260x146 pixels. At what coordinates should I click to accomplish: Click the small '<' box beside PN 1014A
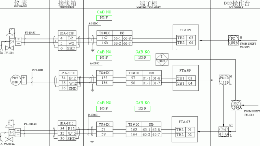[231, 125]
